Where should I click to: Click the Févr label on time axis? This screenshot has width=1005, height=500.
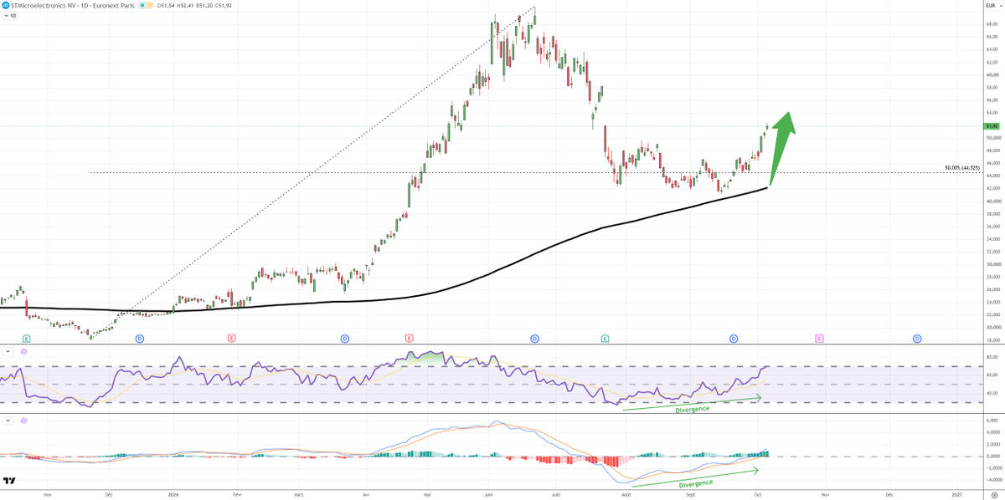click(x=237, y=494)
